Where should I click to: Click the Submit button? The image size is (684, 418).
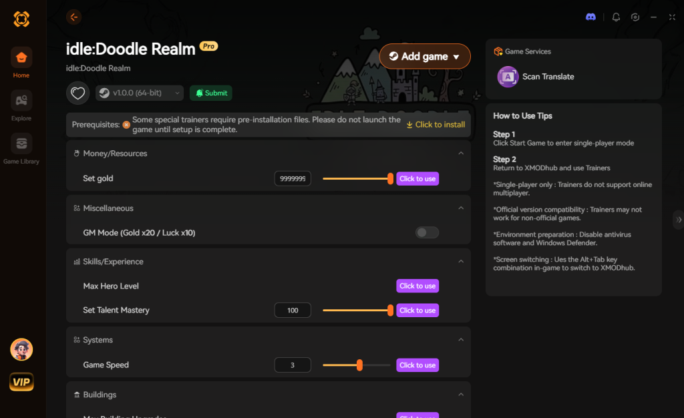tap(210, 93)
